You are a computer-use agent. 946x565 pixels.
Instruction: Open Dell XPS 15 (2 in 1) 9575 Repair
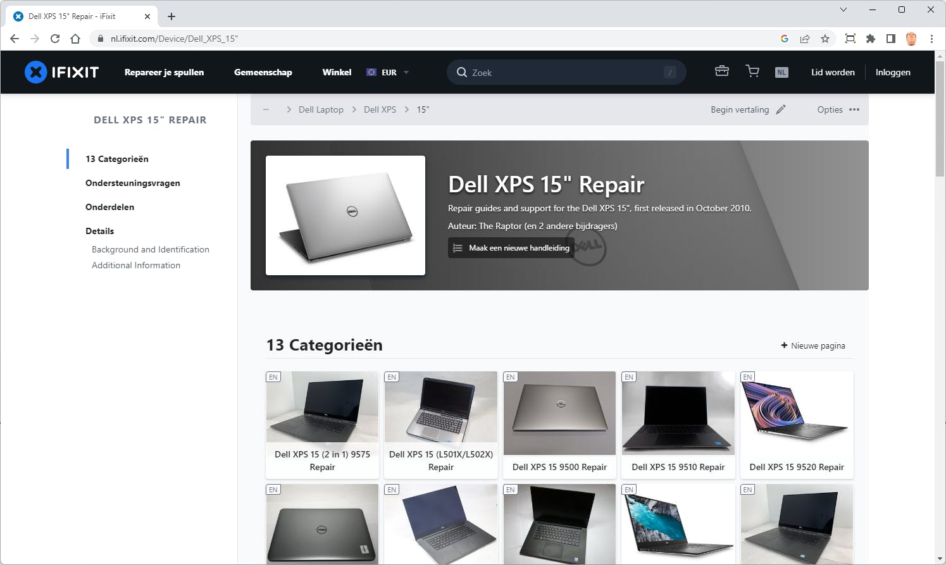pos(323,425)
